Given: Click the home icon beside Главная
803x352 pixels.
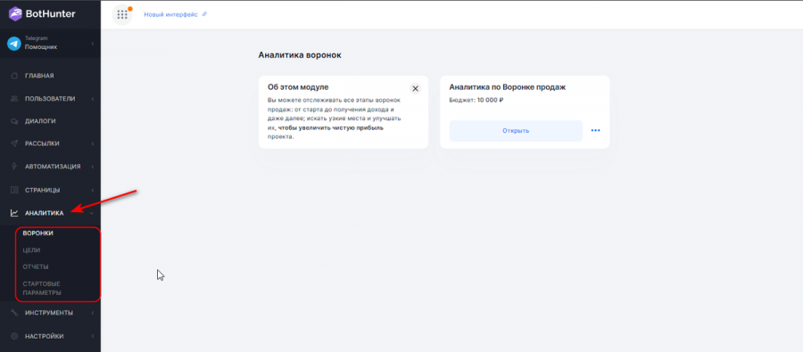Looking at the screenshot, I should (x=14, y=76).
